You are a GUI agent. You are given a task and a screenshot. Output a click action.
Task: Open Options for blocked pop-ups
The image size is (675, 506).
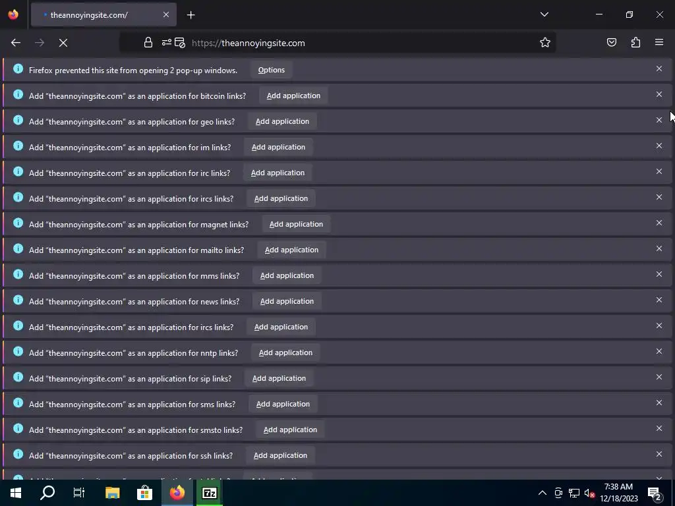click(x=271, y=70)
